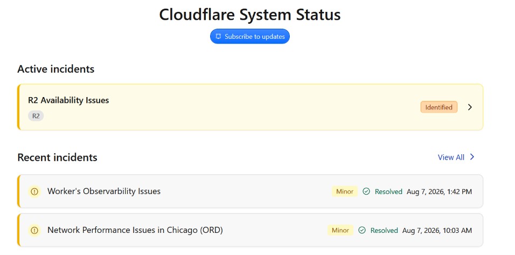The width and height of the screenshot is (515, 255).
Task: Click the Cloudflare System Status heading
Action: [x=250, y=15]
